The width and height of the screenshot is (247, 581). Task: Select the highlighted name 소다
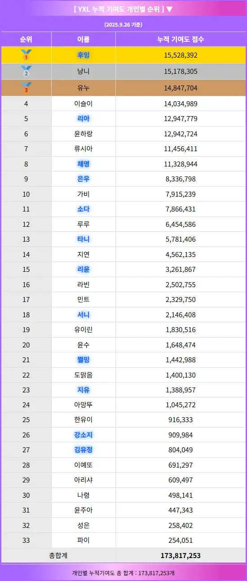[x=84, y=209]
